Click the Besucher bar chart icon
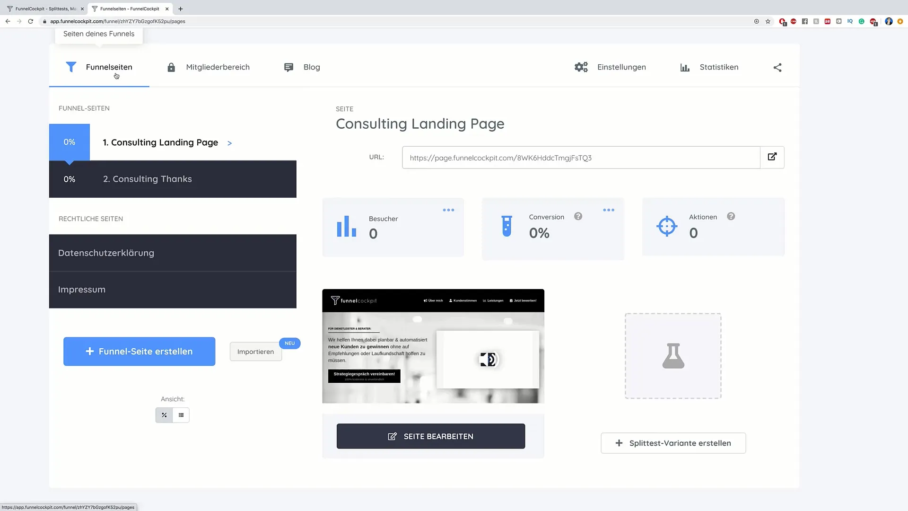908x511 pixels. (x=346, y=226)
